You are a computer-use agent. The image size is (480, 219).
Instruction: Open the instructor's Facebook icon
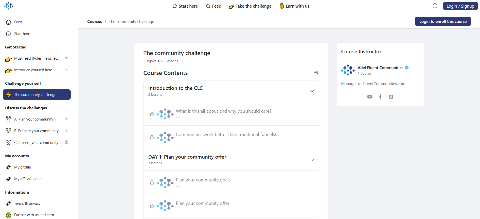tap(380, 97)
